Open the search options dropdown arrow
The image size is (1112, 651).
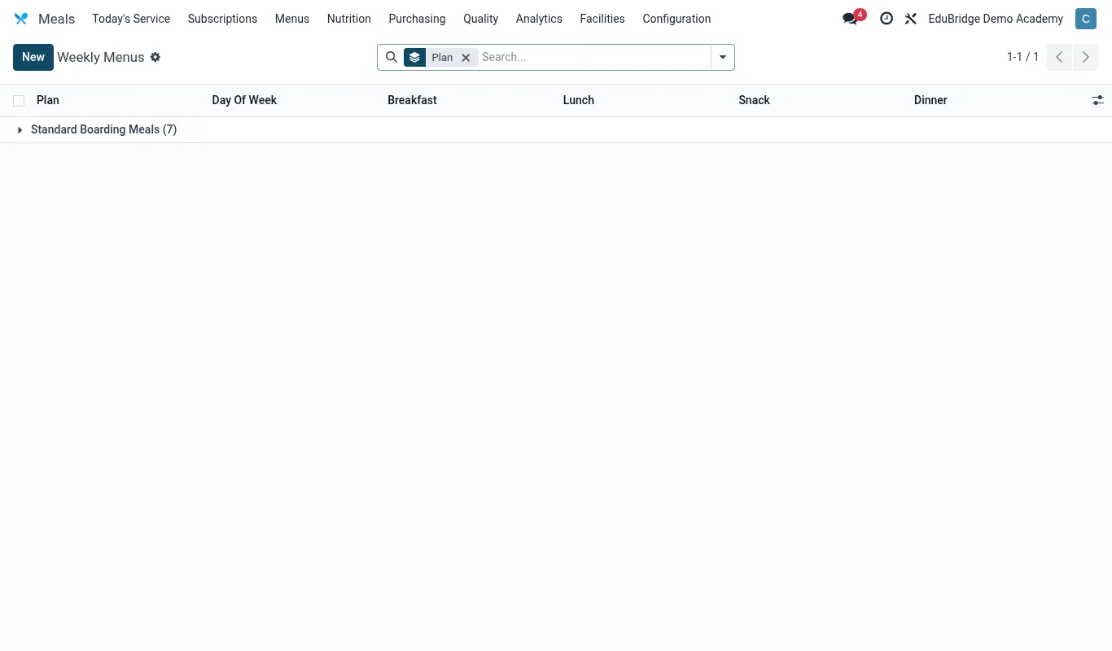click(x=723, y=57)
